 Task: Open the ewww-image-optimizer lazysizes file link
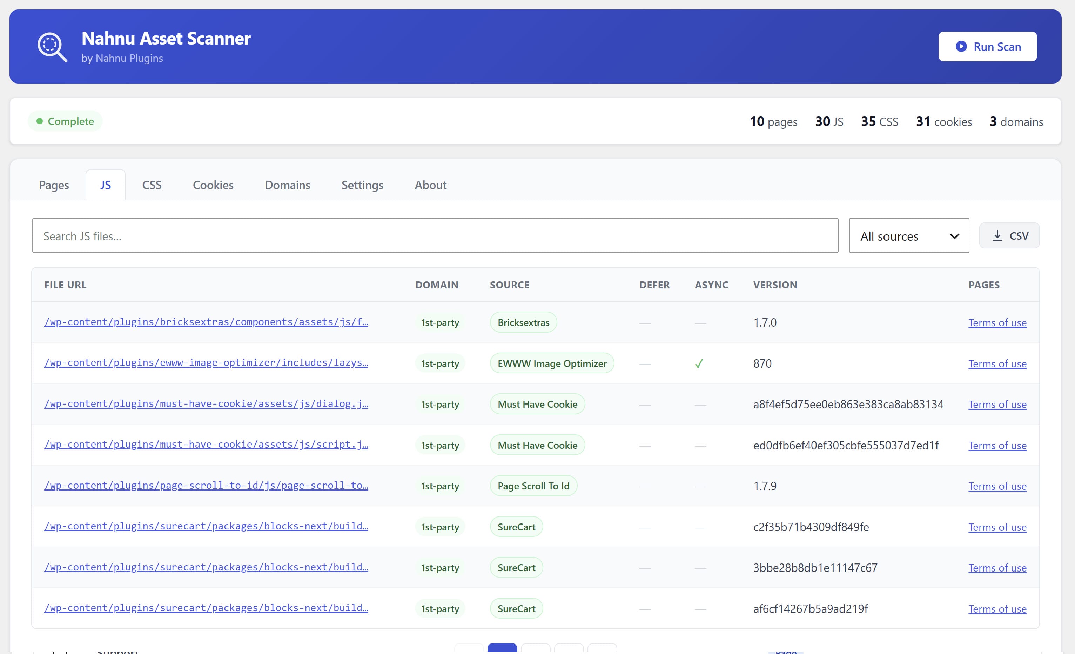point(206,363)
